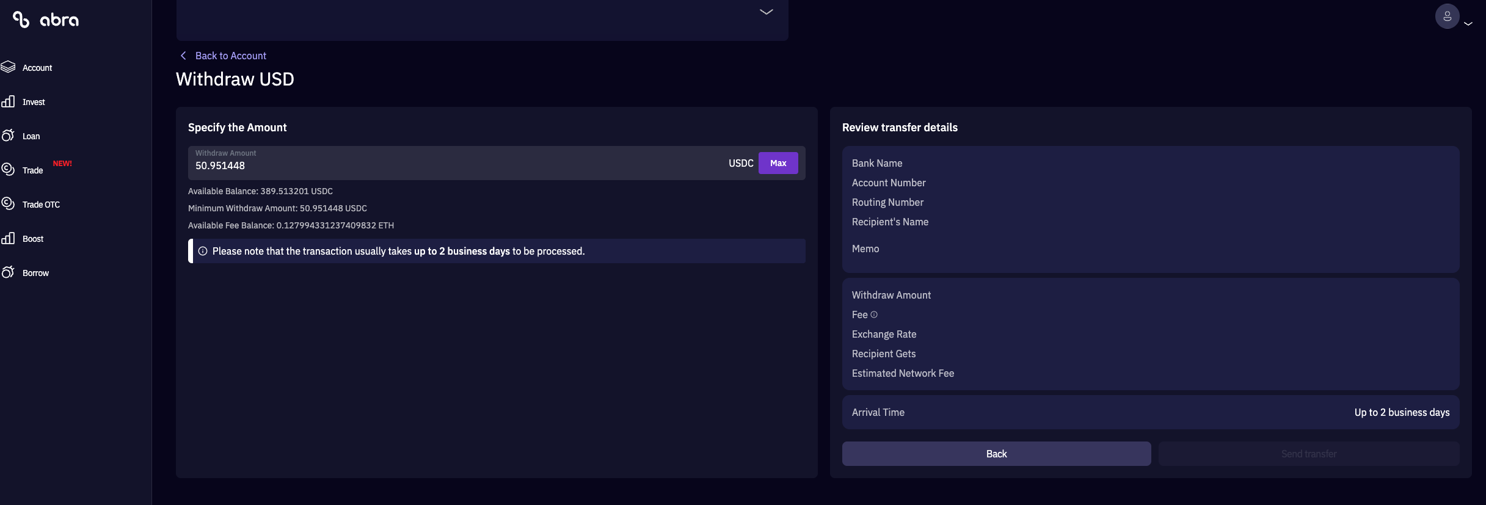Image resolution: width=1486 pixels, height=505 pixels.
Task: Open the Invest bar chart icon
Action: [8, 101]
